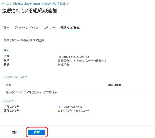Image resolution: width=155 pixels, height=138 pixels.
Task: Click the external sponsor warning icon
Action: (x=59, y=111)
